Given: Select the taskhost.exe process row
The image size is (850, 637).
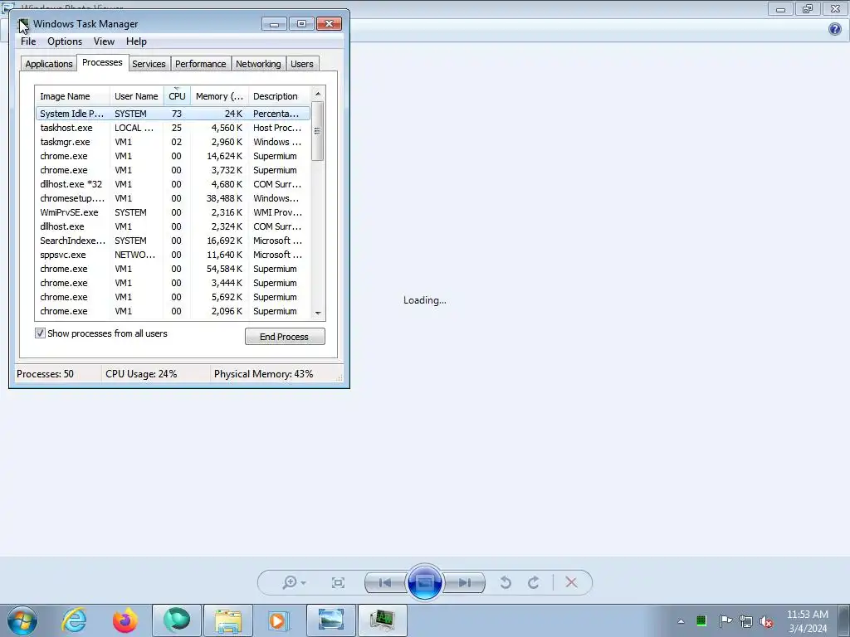Looking at the screenshot, I should click(173, 128).
